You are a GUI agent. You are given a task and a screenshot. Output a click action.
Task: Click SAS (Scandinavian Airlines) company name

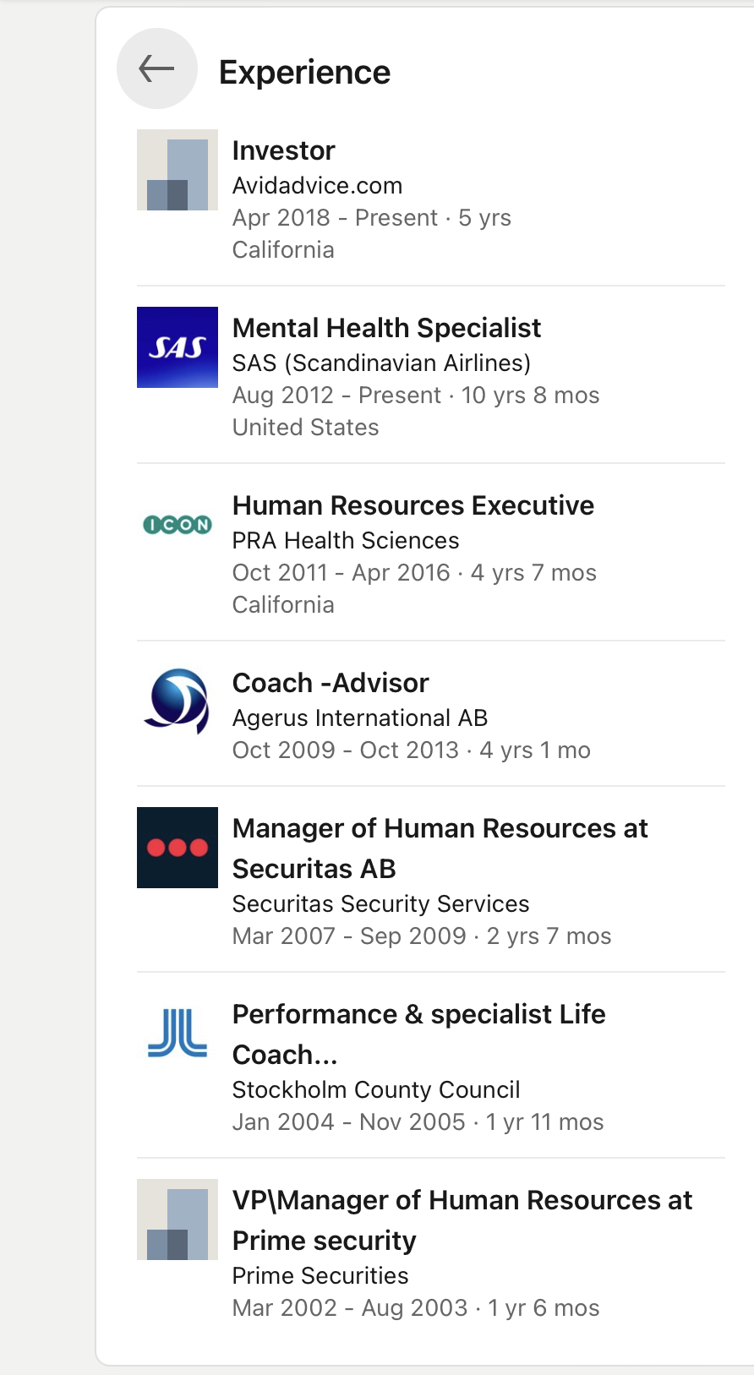pos(381,363)
